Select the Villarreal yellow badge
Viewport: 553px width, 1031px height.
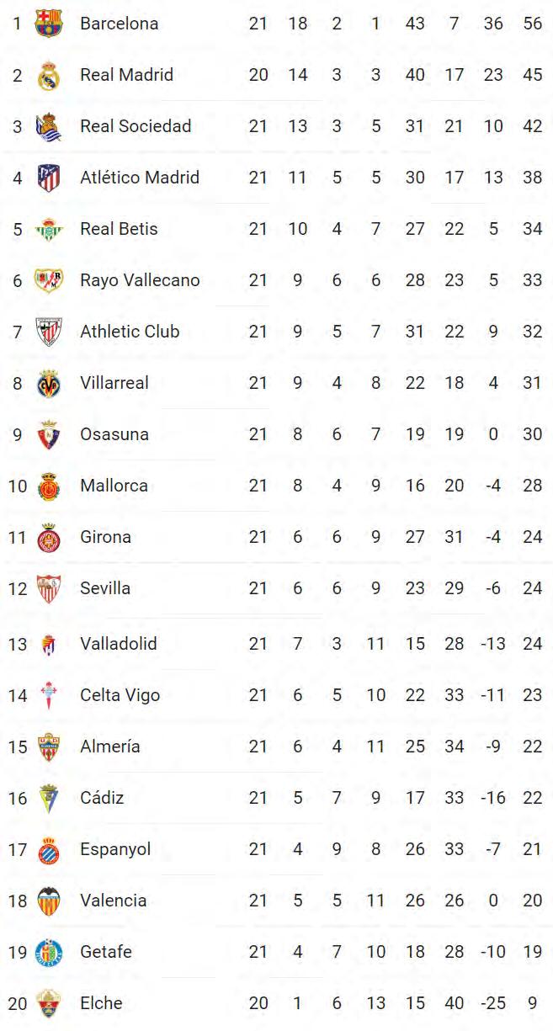click(49, 384)
